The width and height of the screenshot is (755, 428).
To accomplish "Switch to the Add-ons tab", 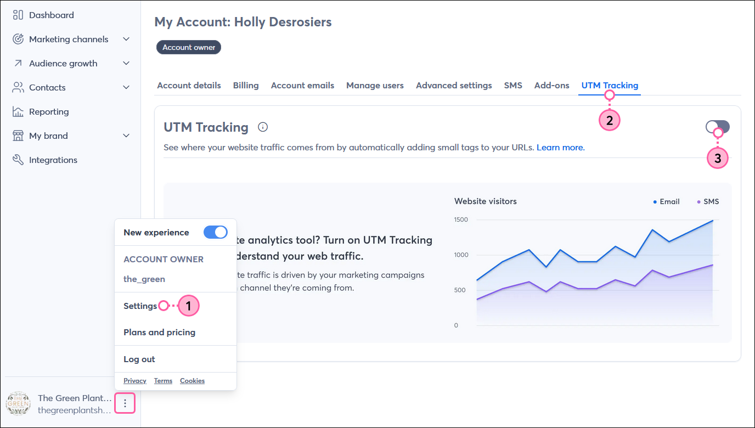I will [x=551, y=86].
